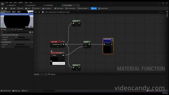169x95 pixels.
Task: Click the TexCoord node output pin
Action: coord(63,44)
